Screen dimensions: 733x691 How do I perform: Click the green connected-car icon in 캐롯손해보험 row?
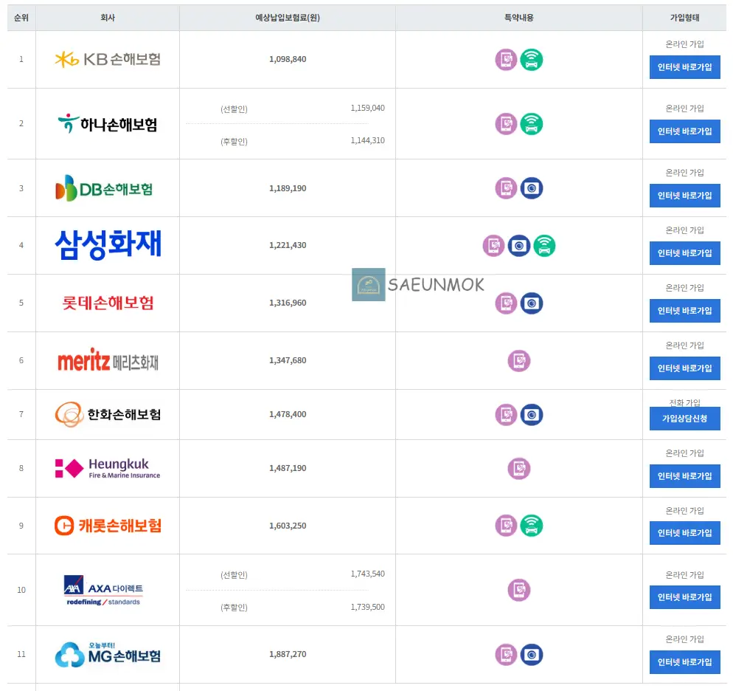tap(532, 526)
